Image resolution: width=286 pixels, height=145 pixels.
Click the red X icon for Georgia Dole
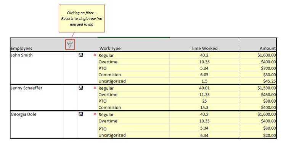coord(95,114)
